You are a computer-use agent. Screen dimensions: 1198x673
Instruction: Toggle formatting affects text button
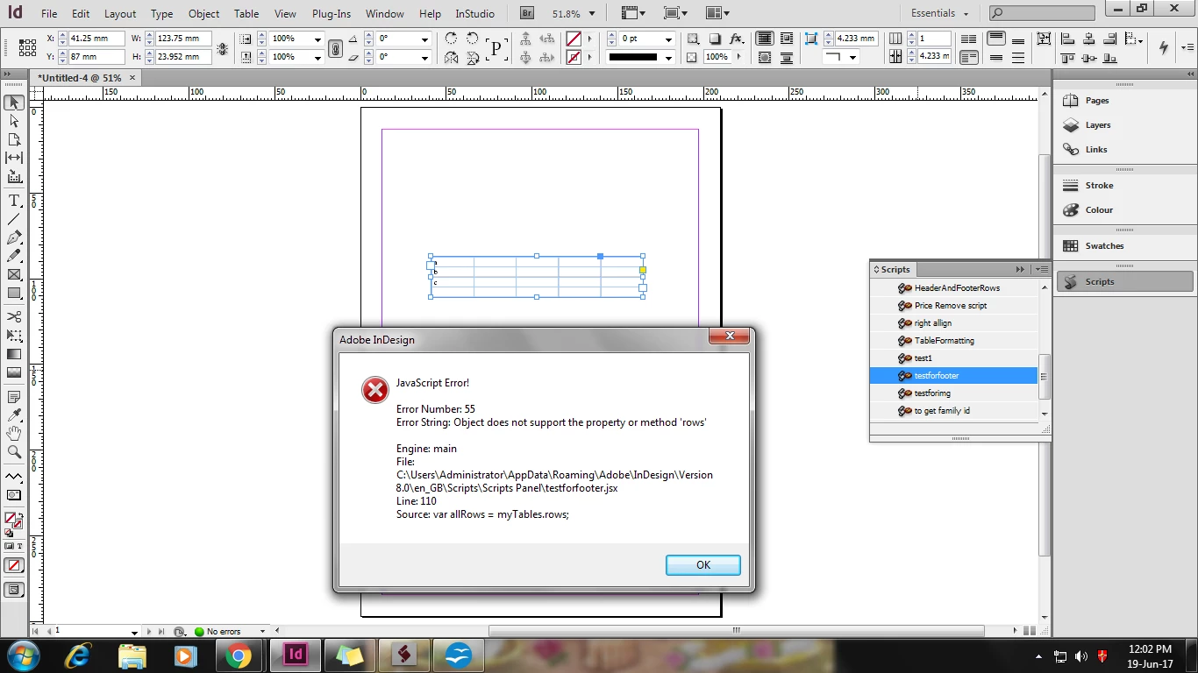coord(19,546)
